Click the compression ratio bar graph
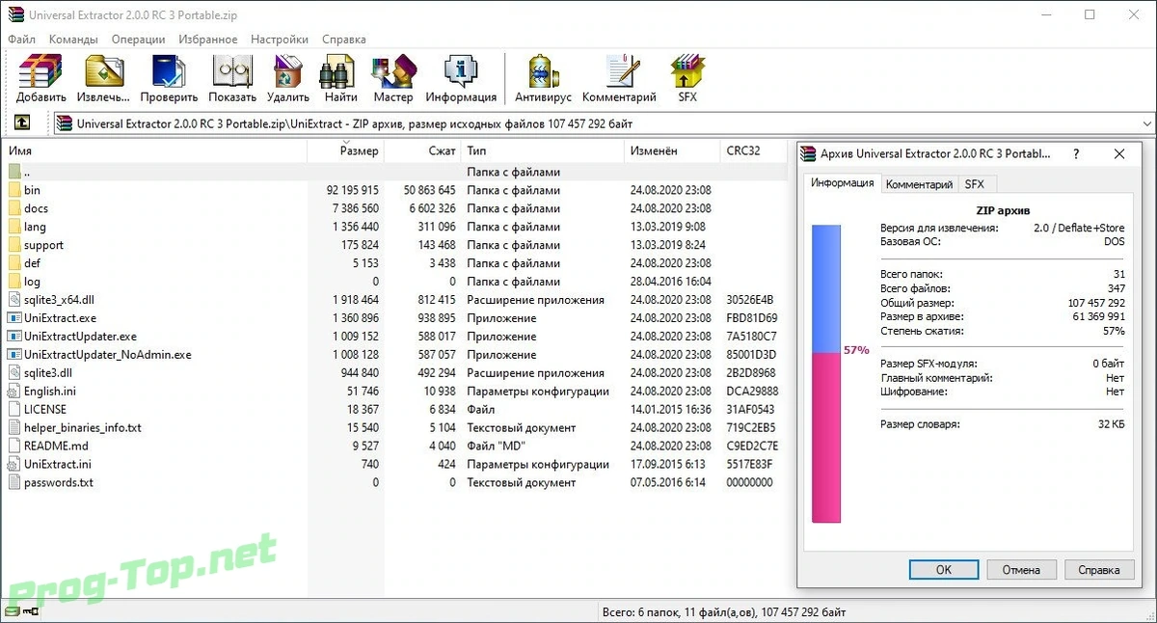This screenshot has width=1157, height=623. tap(826, 374)
